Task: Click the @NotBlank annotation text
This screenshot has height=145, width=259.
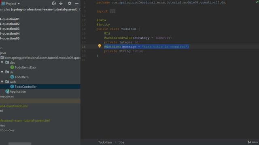Action: pyautogui.click(x=113, y=47)
